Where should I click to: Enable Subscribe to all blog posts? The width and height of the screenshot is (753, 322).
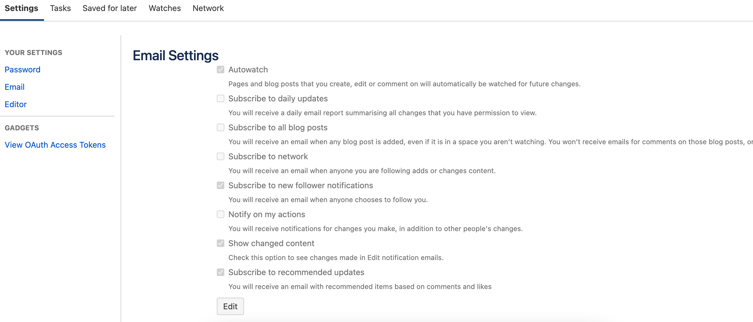click(220, 128)
